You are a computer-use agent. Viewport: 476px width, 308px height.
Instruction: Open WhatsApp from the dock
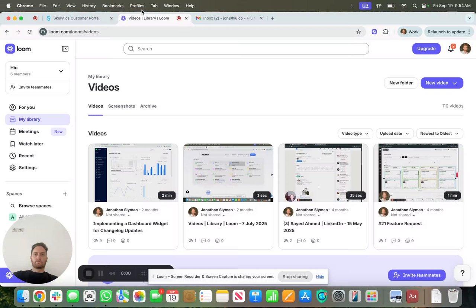(x=106, y=296)
